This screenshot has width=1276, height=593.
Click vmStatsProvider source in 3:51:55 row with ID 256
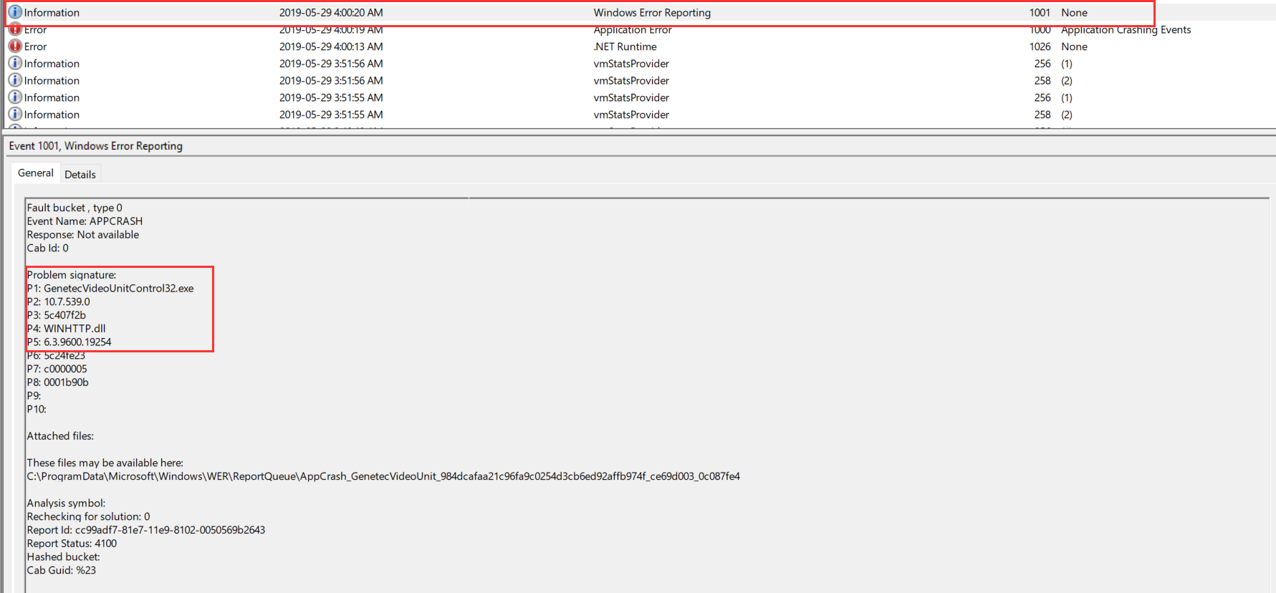(631, 97)
